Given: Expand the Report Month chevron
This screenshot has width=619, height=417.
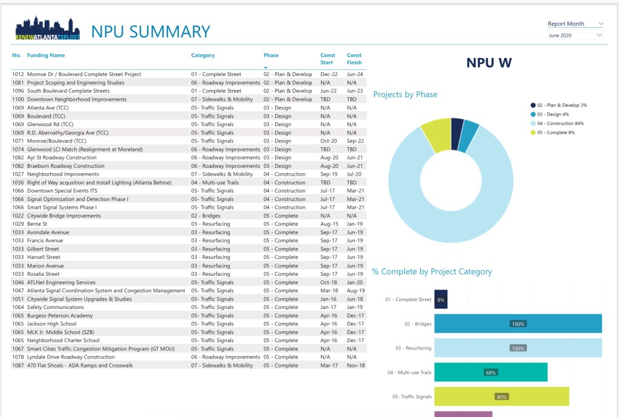Looking at the screenshot, I should coord(600,24).
